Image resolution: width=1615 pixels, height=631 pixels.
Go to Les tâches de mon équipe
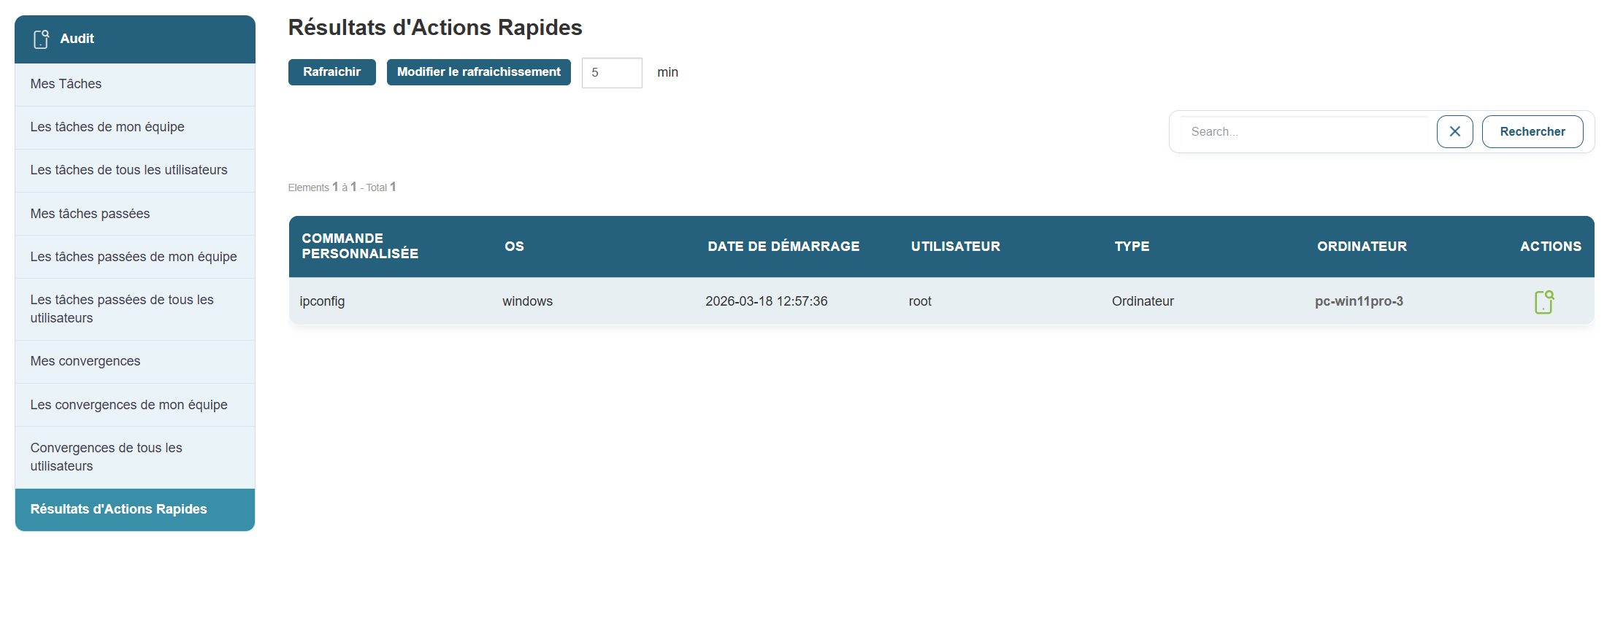(x=107, y=128)
